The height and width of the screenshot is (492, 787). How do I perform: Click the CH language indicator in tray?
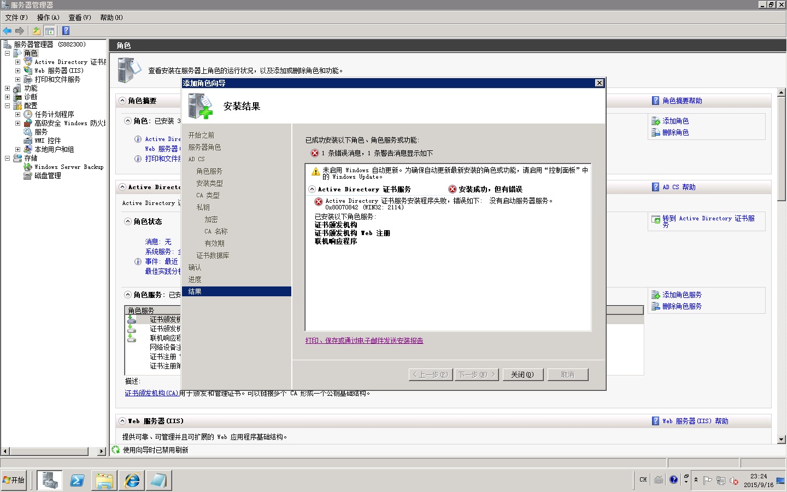pyautogui.click(x=643, y=479)
